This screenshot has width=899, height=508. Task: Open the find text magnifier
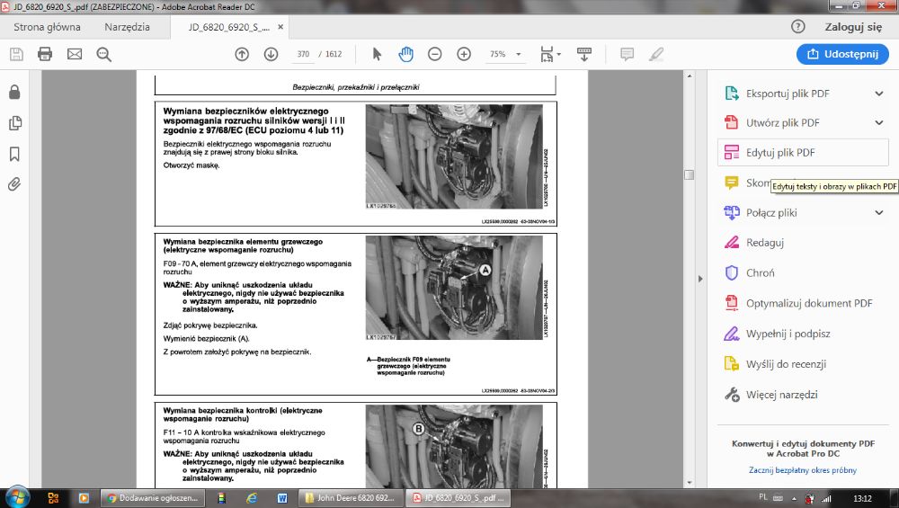click(x=103, y=55)
